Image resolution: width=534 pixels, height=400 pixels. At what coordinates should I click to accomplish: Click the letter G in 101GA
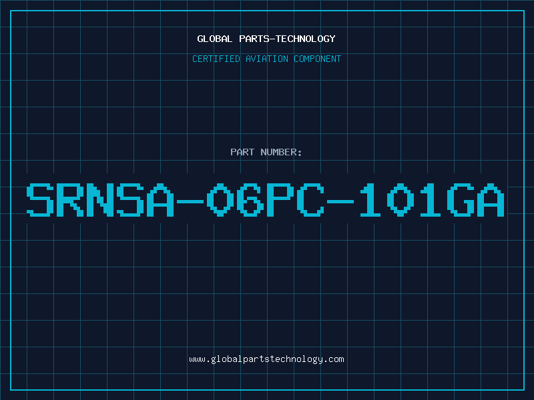(461, 200)
